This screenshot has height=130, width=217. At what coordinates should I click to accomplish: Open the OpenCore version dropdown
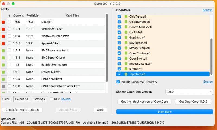(189, 92)
